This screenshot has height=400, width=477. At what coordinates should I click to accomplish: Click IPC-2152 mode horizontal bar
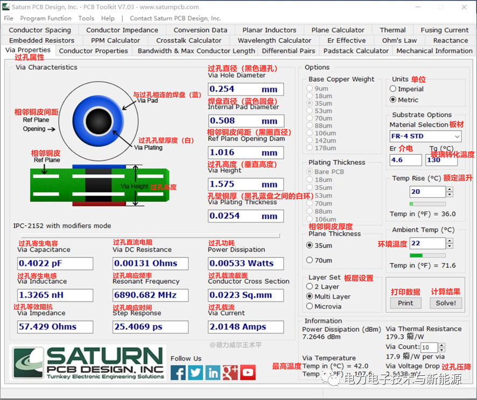coord(150,235)
